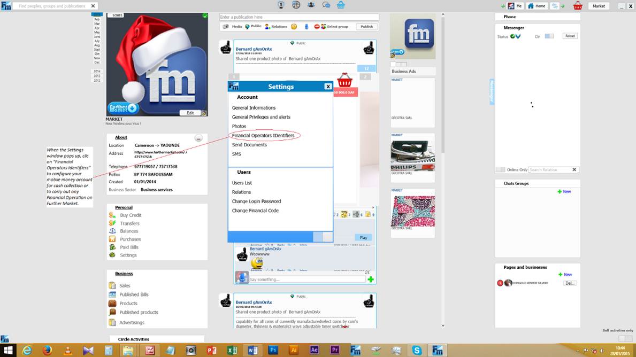Insert an emoji with the smiley icon
The width and height of the screenshot is (636, 357).
pyautogui.click(x=294, y=26)
